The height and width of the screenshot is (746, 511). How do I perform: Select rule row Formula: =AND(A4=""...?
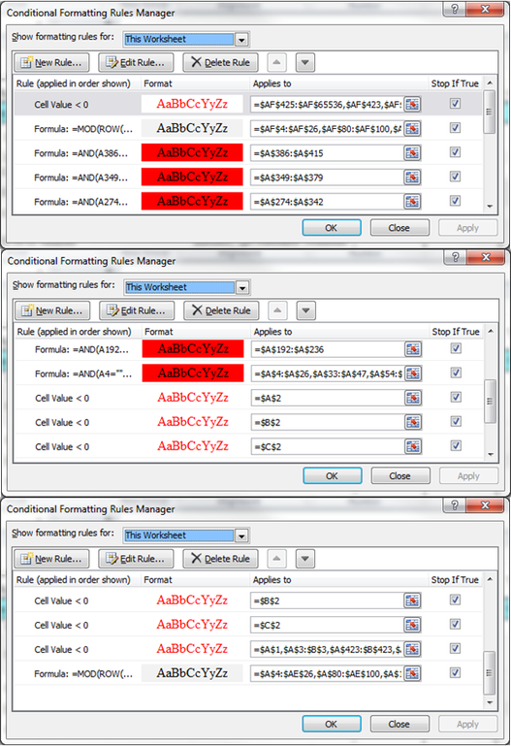[x=249, y=373]
